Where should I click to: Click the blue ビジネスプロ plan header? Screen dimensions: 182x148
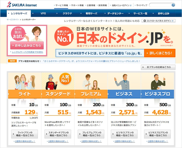pyautogui.click(x=157, y=94)
